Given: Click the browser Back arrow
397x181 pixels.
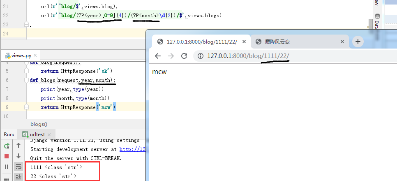Looking at the screenshot, I should click(x=158, y=56).
